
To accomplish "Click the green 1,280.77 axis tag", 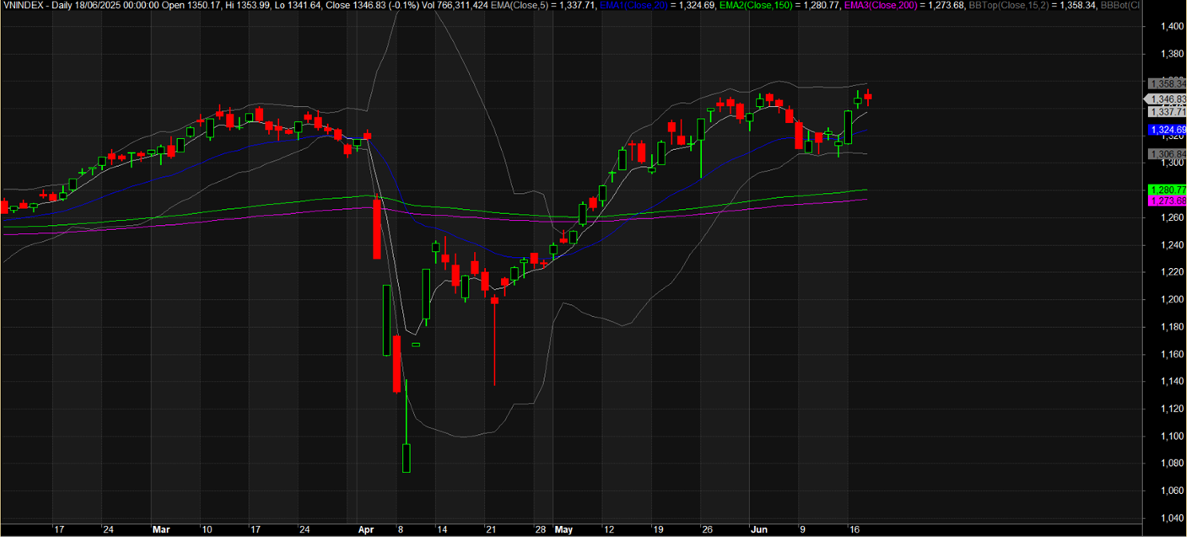I will click(1167, 189).
